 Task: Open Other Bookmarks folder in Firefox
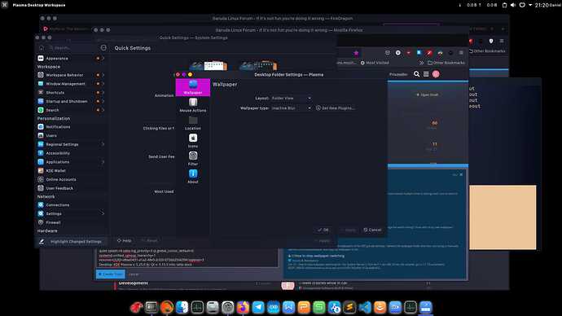(446, 63)
